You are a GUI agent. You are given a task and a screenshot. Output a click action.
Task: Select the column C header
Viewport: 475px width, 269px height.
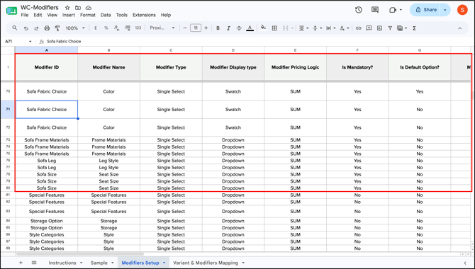pos(171,50)
